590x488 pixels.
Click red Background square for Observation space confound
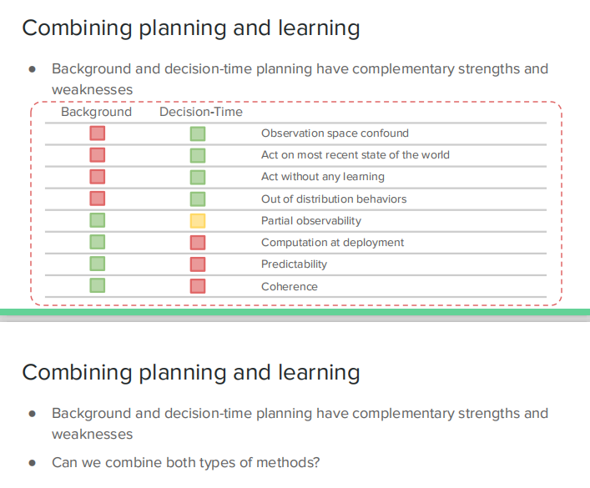pyautogui.click(x=98, y=133)
